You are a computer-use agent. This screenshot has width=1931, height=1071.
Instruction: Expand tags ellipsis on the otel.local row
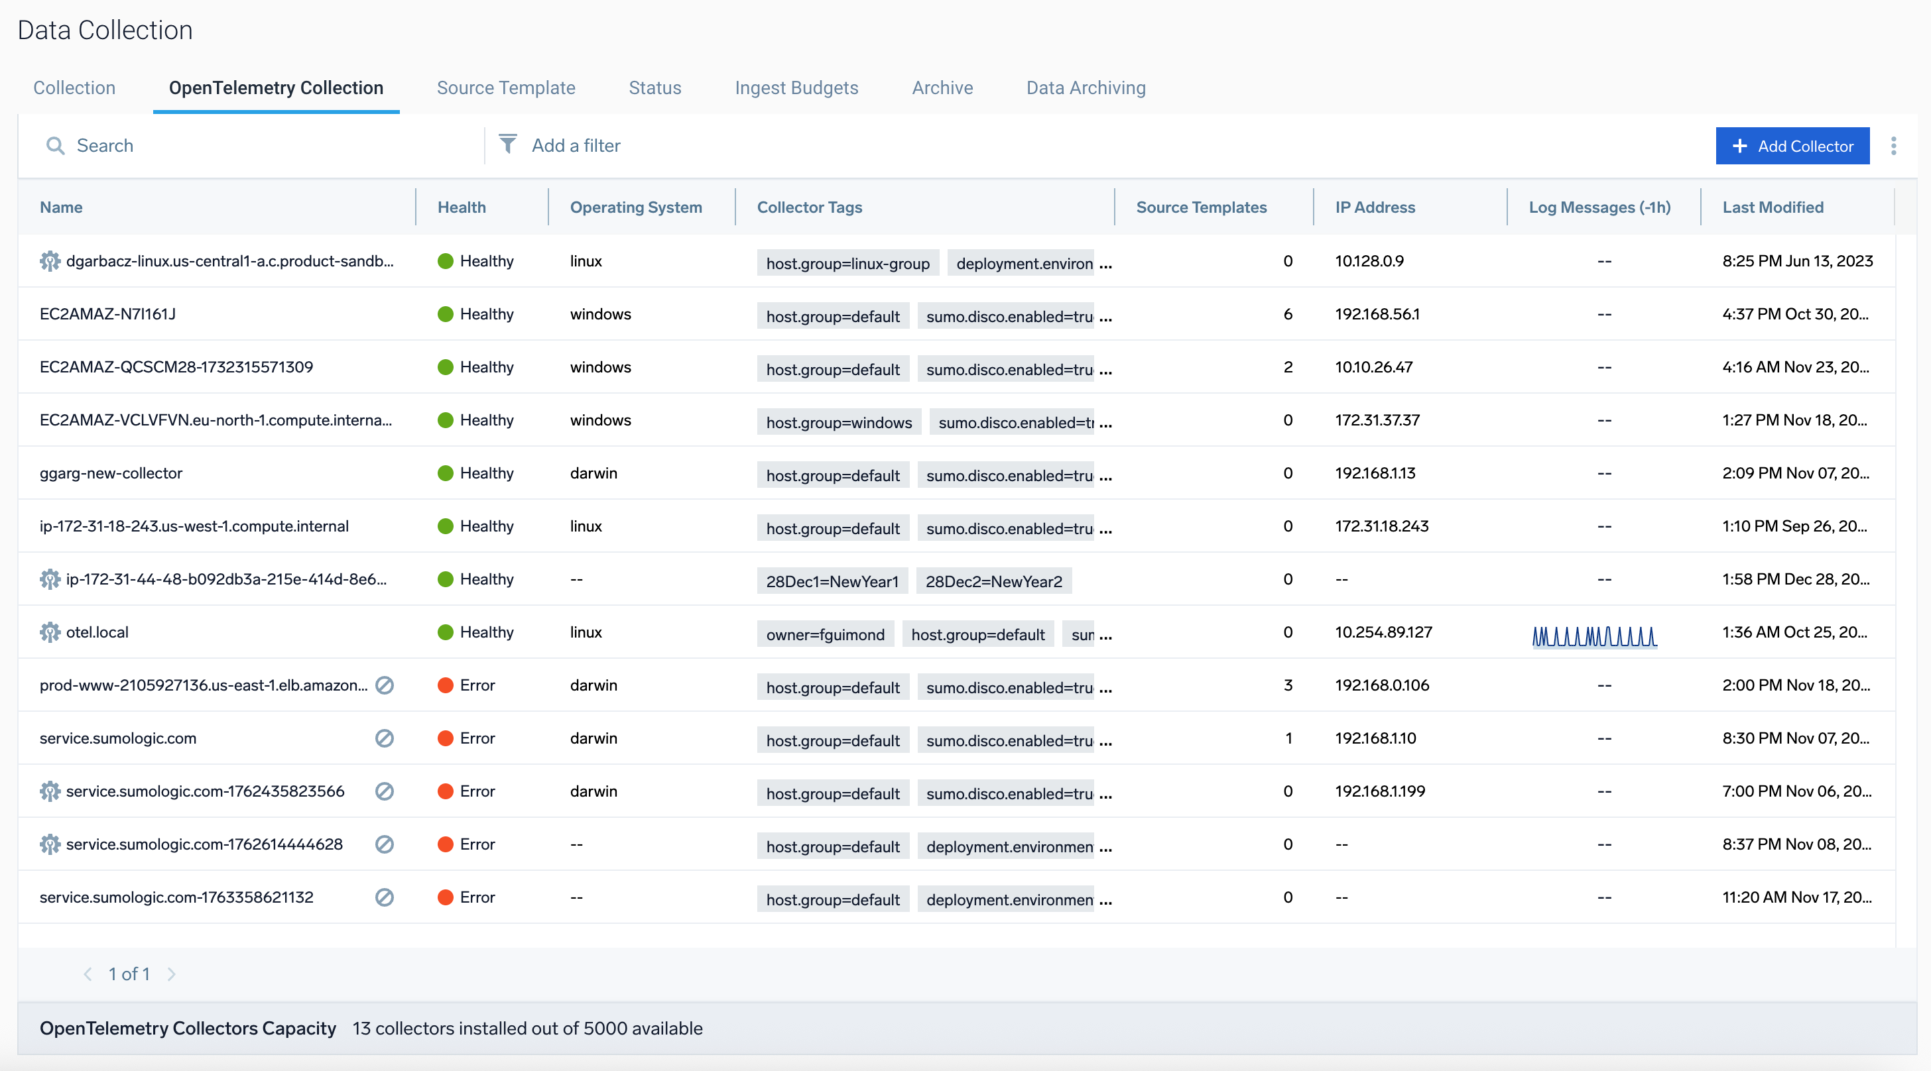(x=1105, y=636)
